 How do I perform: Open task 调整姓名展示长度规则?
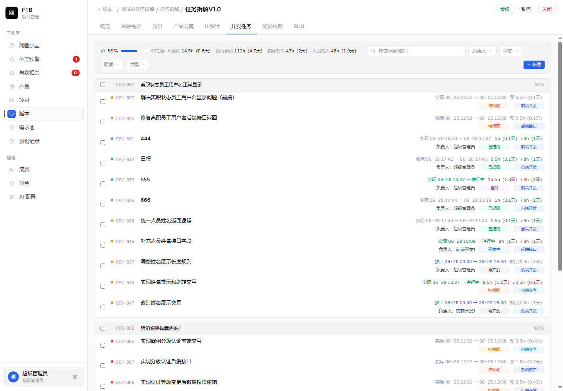[x=166, y=262]
